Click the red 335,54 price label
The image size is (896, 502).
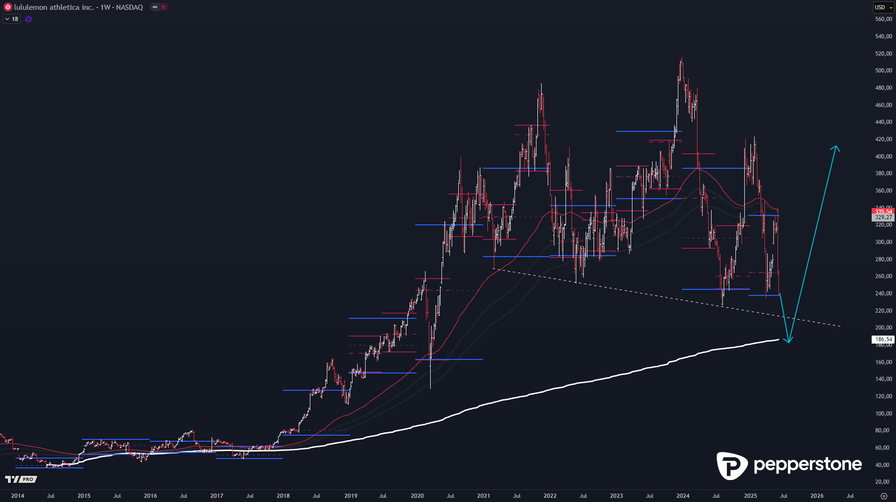[883, 211]
